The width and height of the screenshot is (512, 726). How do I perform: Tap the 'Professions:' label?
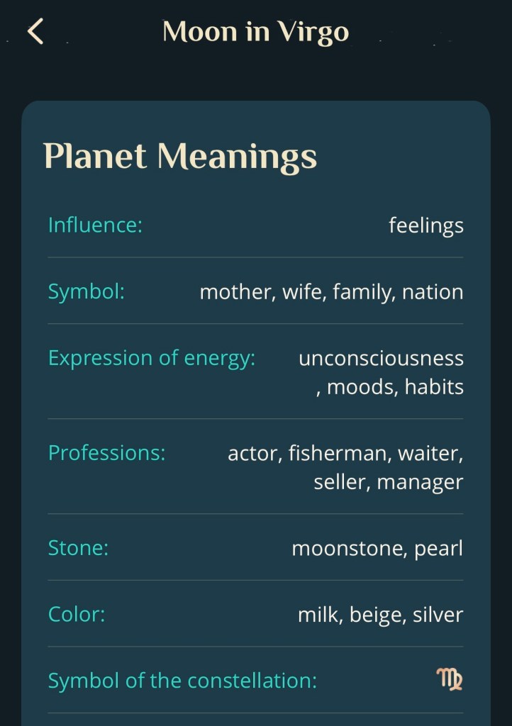click(x=106, y=453)
